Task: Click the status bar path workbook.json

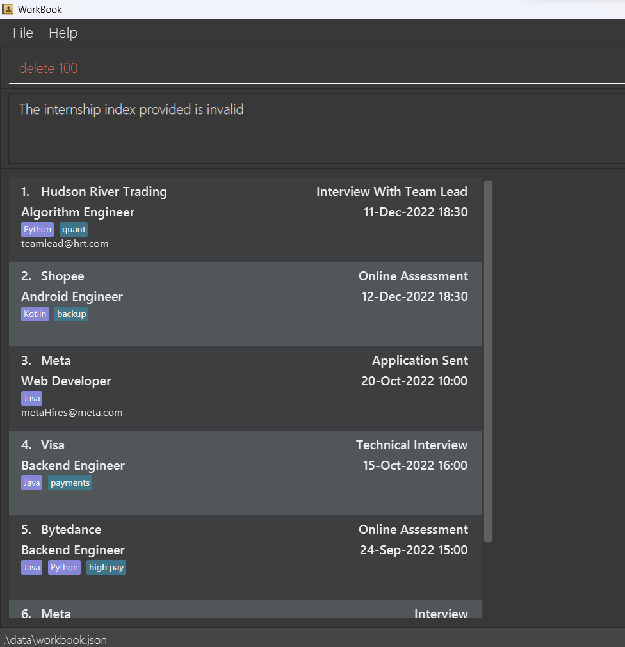Action: [x=55, y=639]
